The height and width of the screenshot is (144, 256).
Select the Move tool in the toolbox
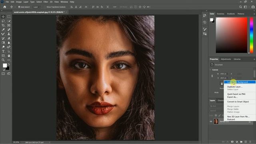(3, 17)
